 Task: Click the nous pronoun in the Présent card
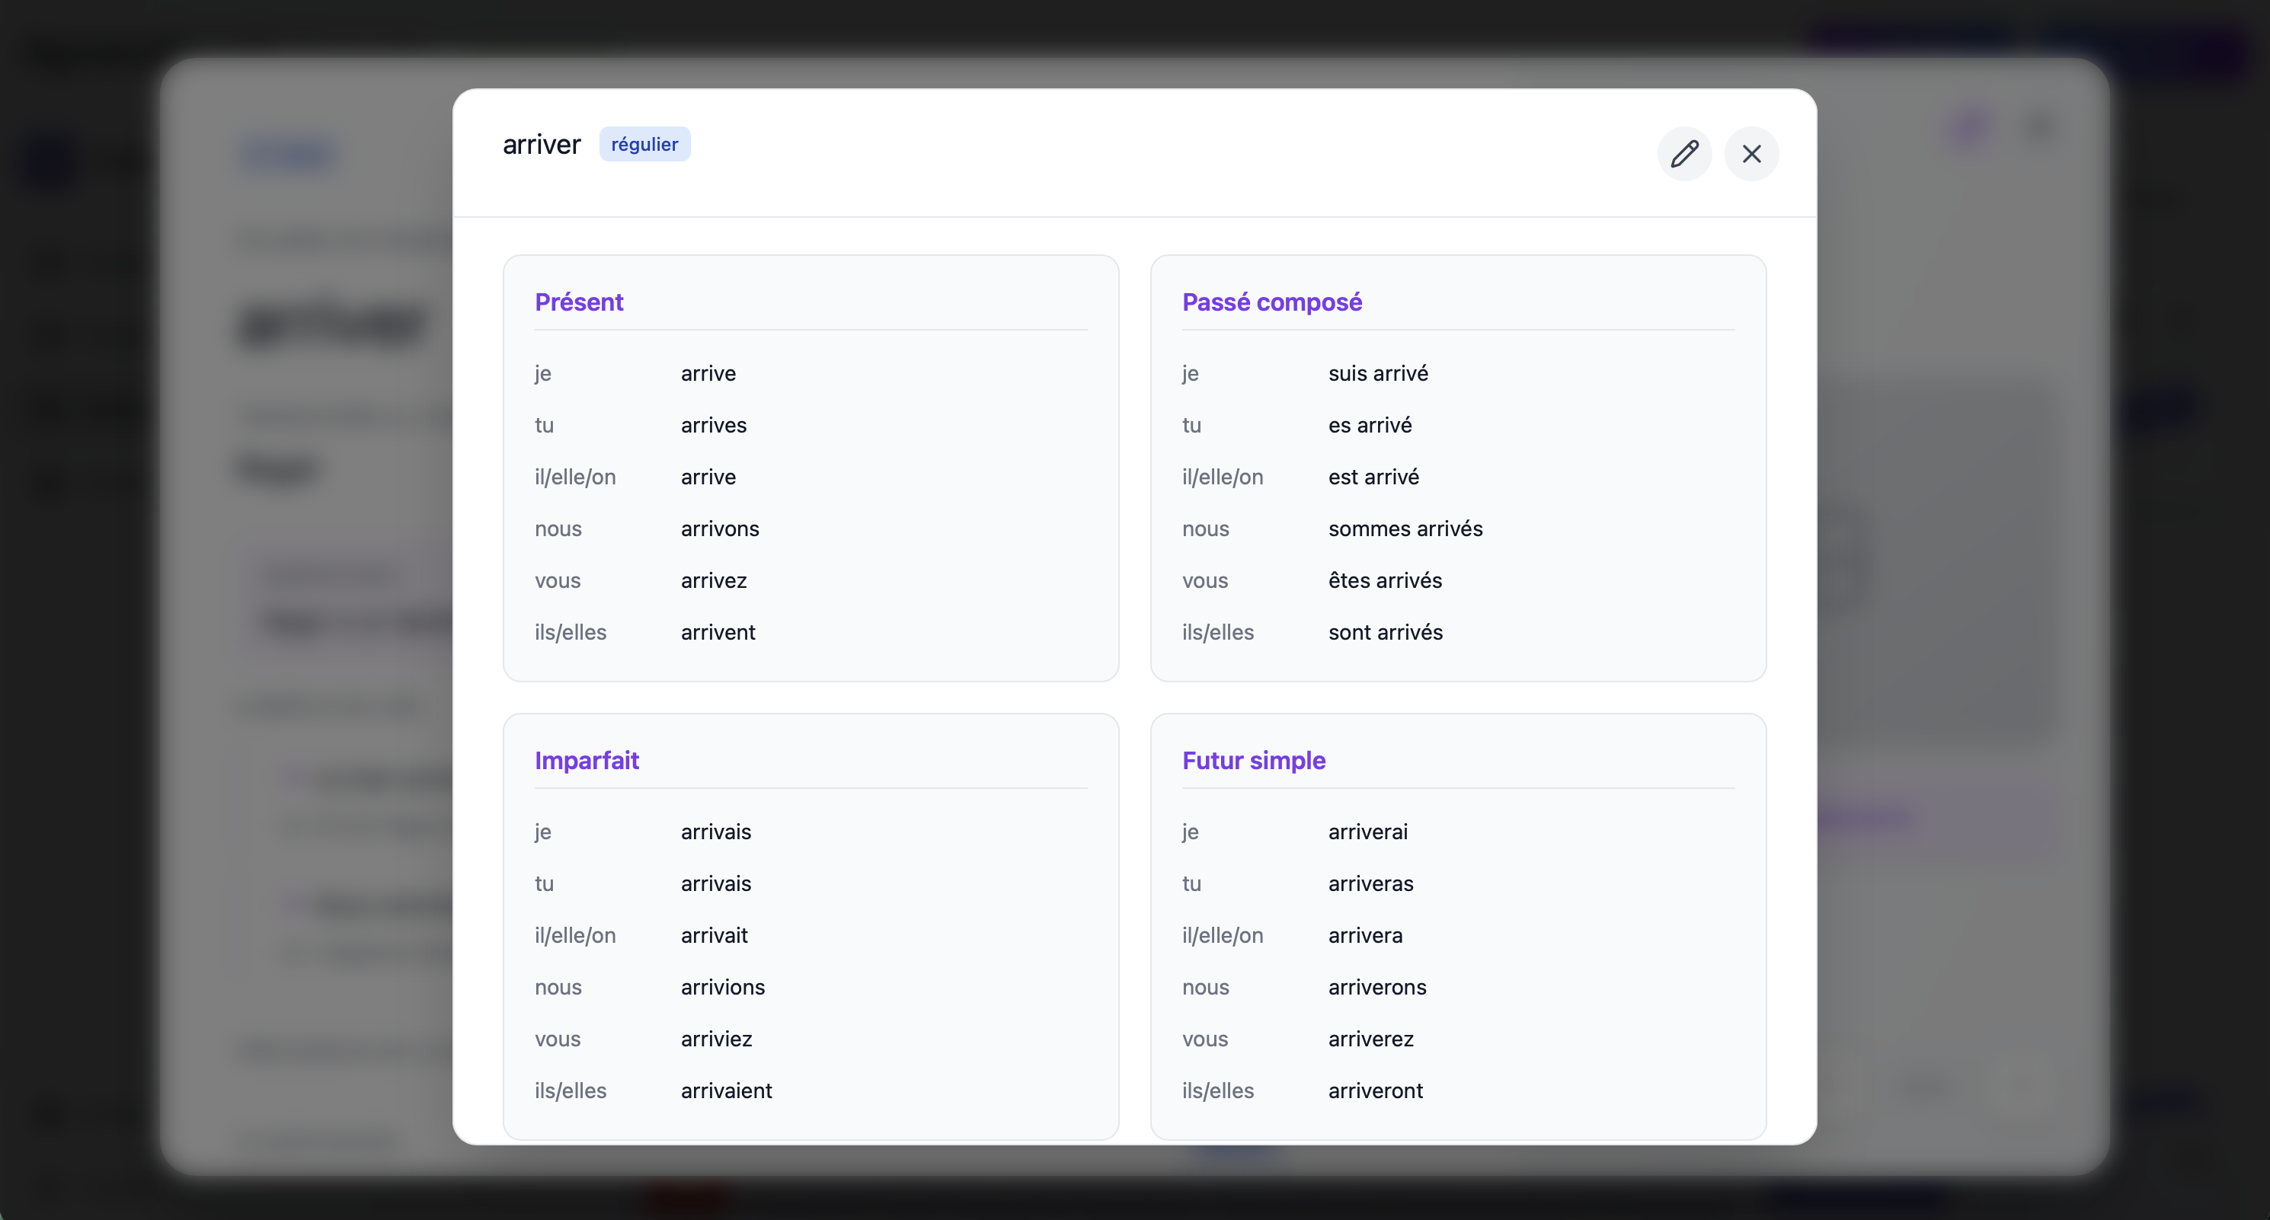(x=558, y=529)
